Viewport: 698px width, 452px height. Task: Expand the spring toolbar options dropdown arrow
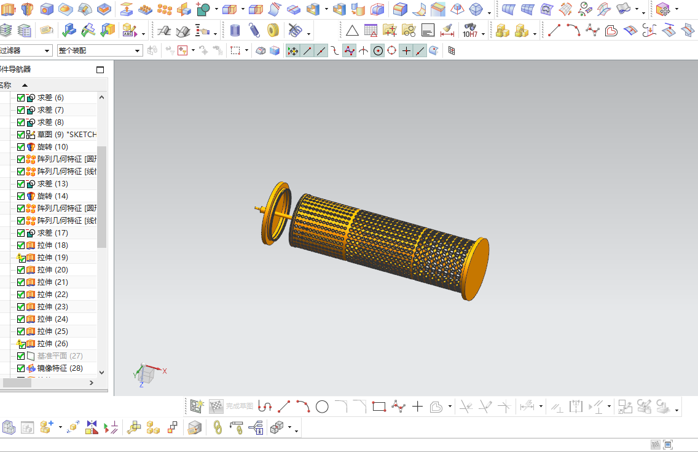[309, 33]
